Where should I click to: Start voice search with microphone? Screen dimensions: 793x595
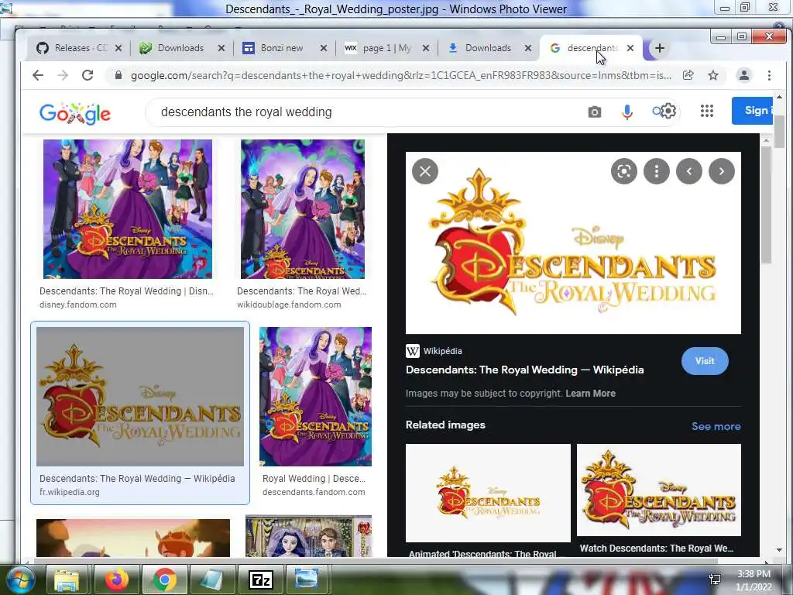click(x=627, y=112)
